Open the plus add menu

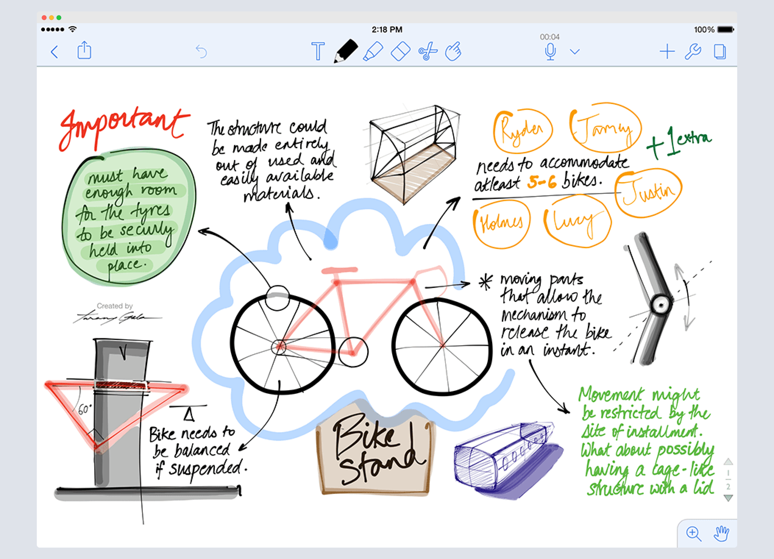click(667, 51)
